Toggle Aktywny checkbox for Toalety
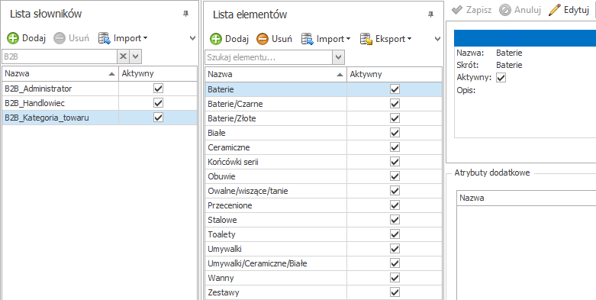 pyautogui.click(x=395, y=234)
